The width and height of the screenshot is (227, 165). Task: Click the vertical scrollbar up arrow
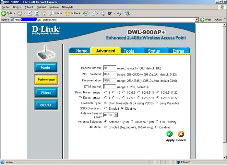pos(224,25)
